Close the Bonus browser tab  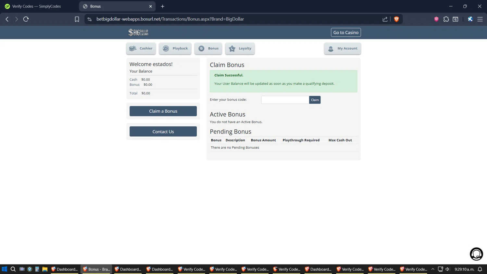151,6
